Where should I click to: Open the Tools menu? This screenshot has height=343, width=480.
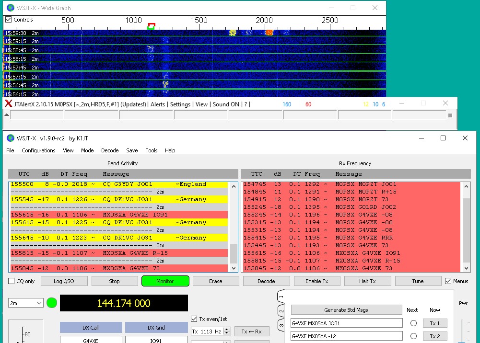151,150
